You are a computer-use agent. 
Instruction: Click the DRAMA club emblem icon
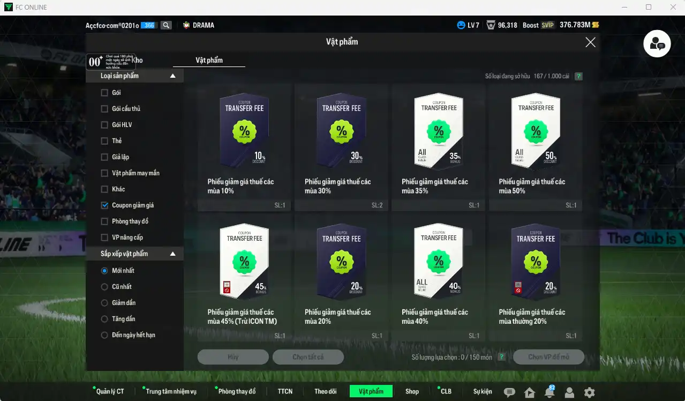click(186, 25)
